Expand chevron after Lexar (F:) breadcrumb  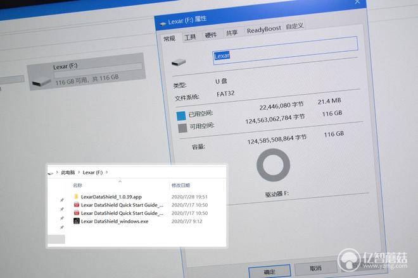click(107, 172)
